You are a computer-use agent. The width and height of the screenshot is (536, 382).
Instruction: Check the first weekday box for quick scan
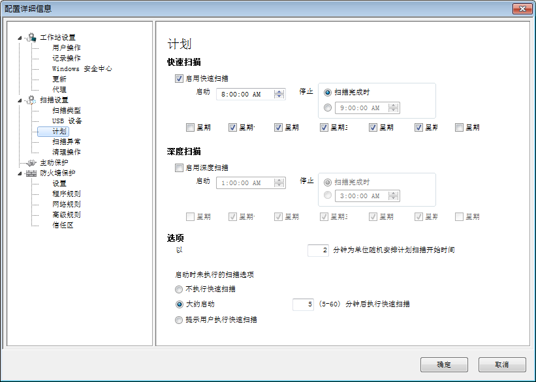[190, 128]
